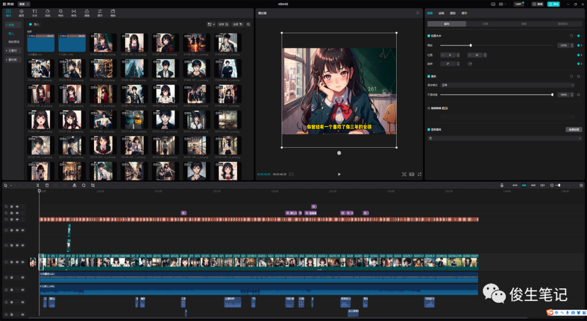Enter fullscreen preview in the player
The height and width of the screenshot is (321, 587).
click(420, 174)
